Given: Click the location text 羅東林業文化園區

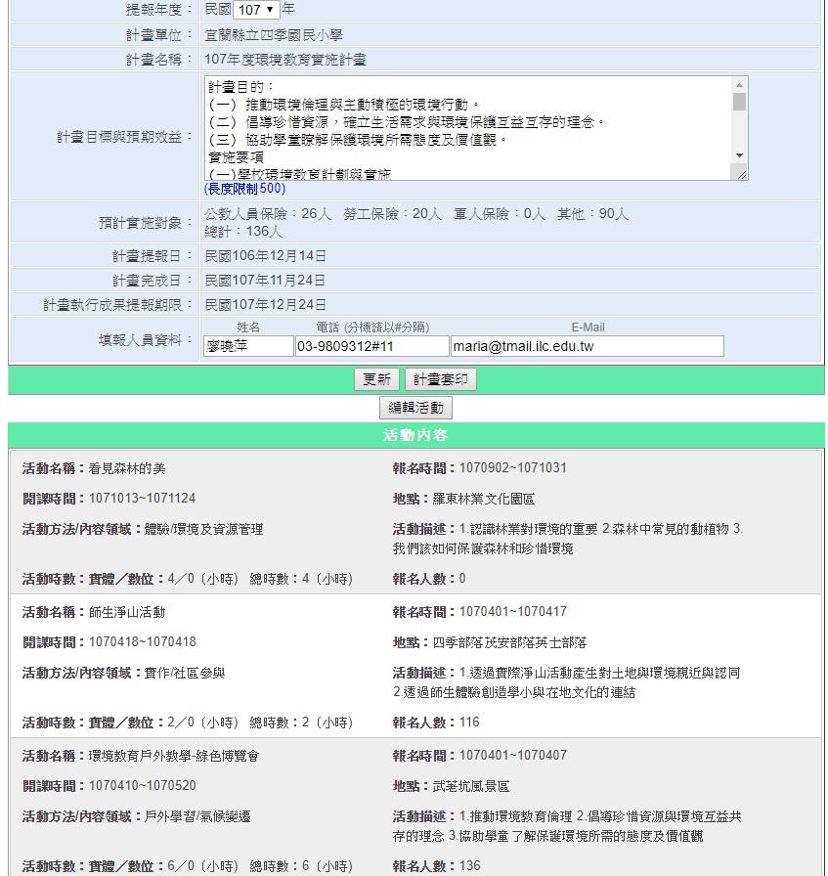Looking at the screenshot, I should 484,499.
